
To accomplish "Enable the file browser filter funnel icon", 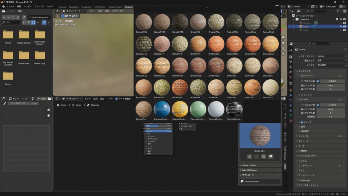I will pyautogui.click(x=44, y=22).
